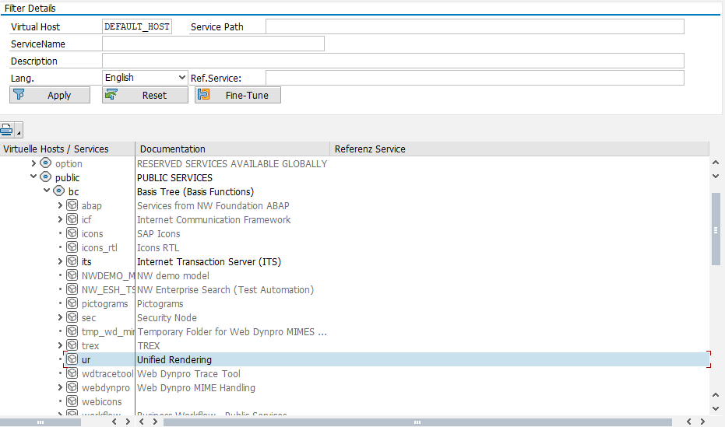This screenshot has width=725, height=427.
Task: Select the webicons tree item
Action: click(x=102, y=401)
